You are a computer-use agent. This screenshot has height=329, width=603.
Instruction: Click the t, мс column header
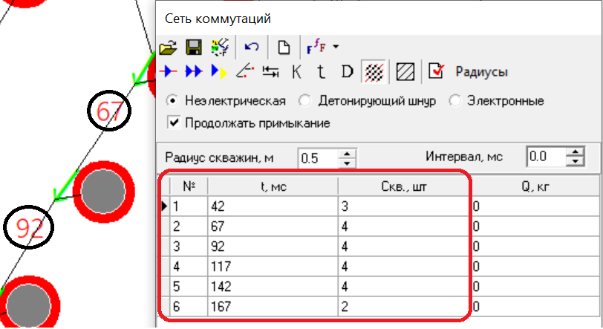click(x=273, y=186)
